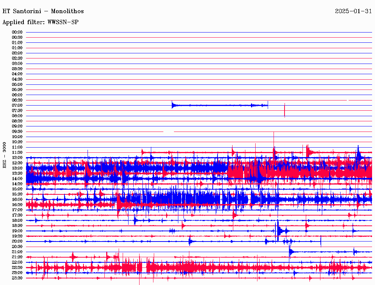The height and width of the screenshot is (285, 375).
Task: Click the 18:00 time label
Action: pyautogui.click(x=17, y=221)
